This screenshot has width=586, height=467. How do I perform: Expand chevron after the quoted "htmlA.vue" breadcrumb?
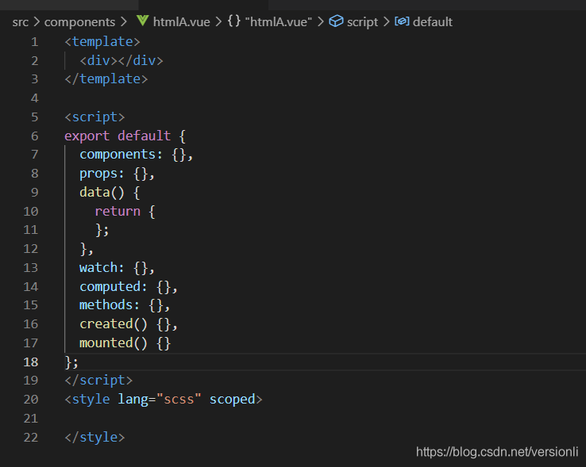pos(321,21)
